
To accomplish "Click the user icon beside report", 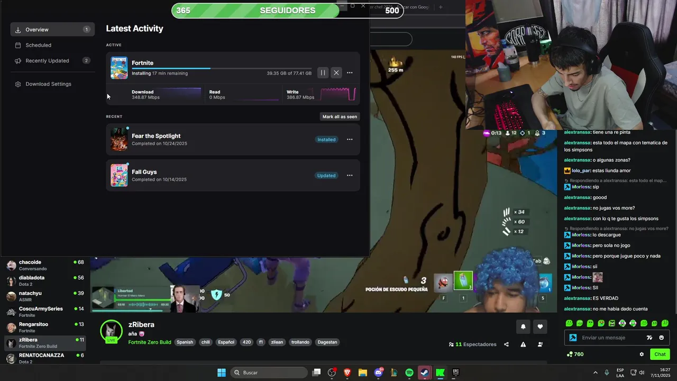I will coord(540,344).
